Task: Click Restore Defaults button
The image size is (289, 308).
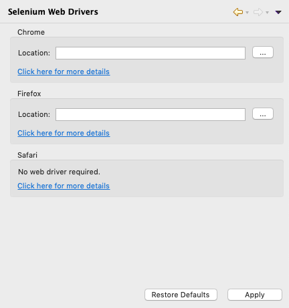Action: click(181, 295)
